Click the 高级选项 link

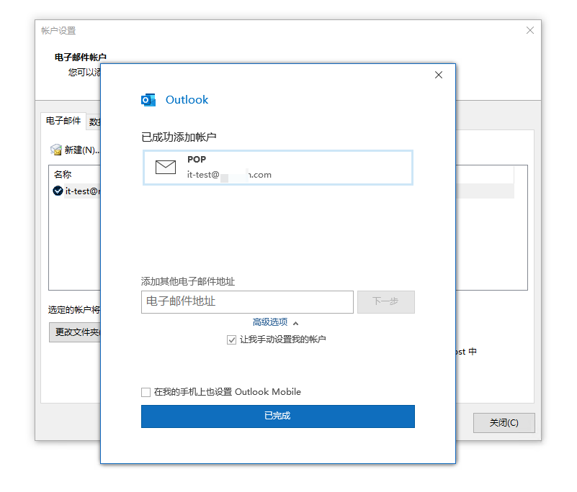(270, 322)
